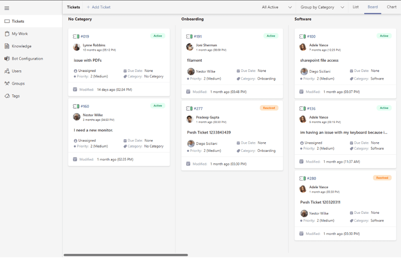Click the Onboarding column header
401x259 pixels.
point(192,19)
